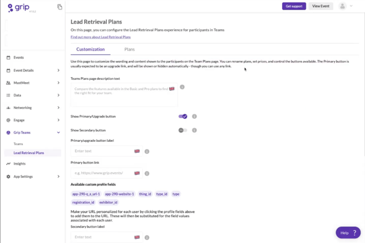
Task: Select the Customization tab
Action: tap(90, 49)
